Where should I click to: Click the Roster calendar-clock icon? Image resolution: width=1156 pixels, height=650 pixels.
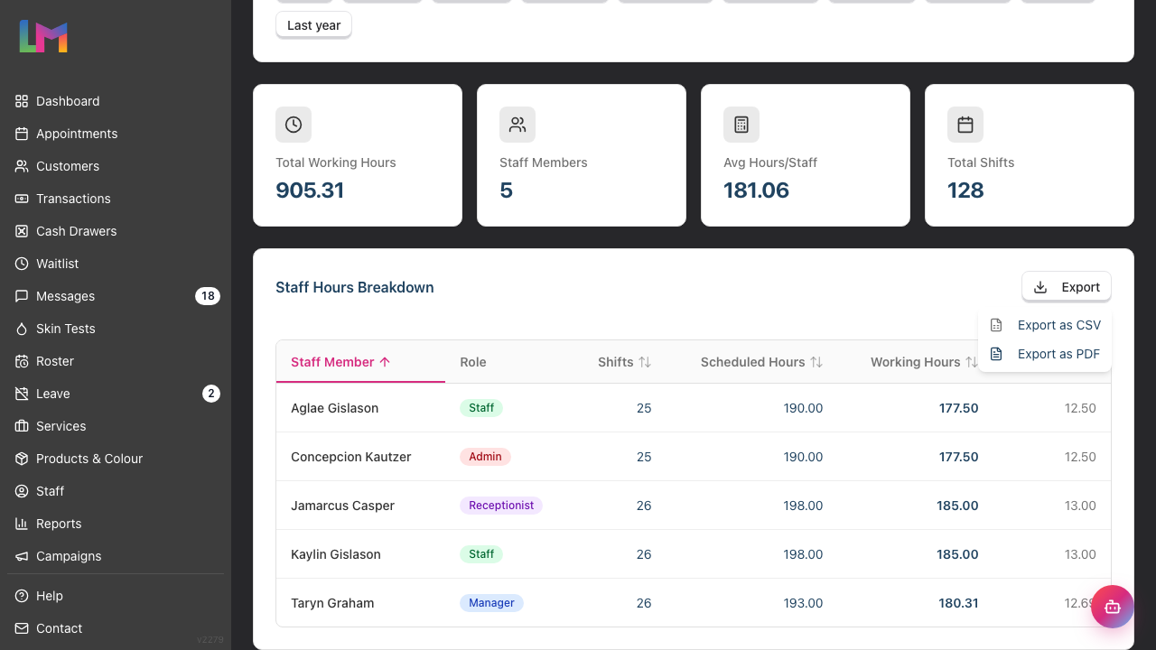22,361
